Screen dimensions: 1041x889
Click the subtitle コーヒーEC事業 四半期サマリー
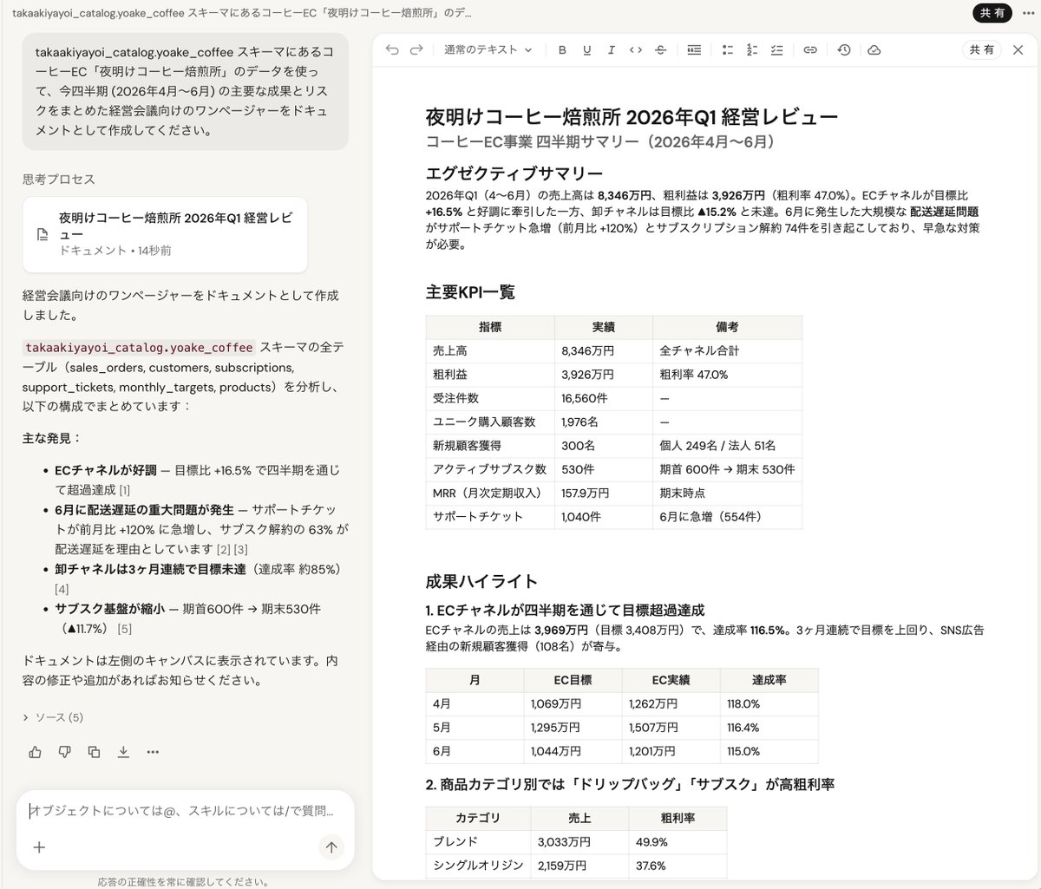600,141
